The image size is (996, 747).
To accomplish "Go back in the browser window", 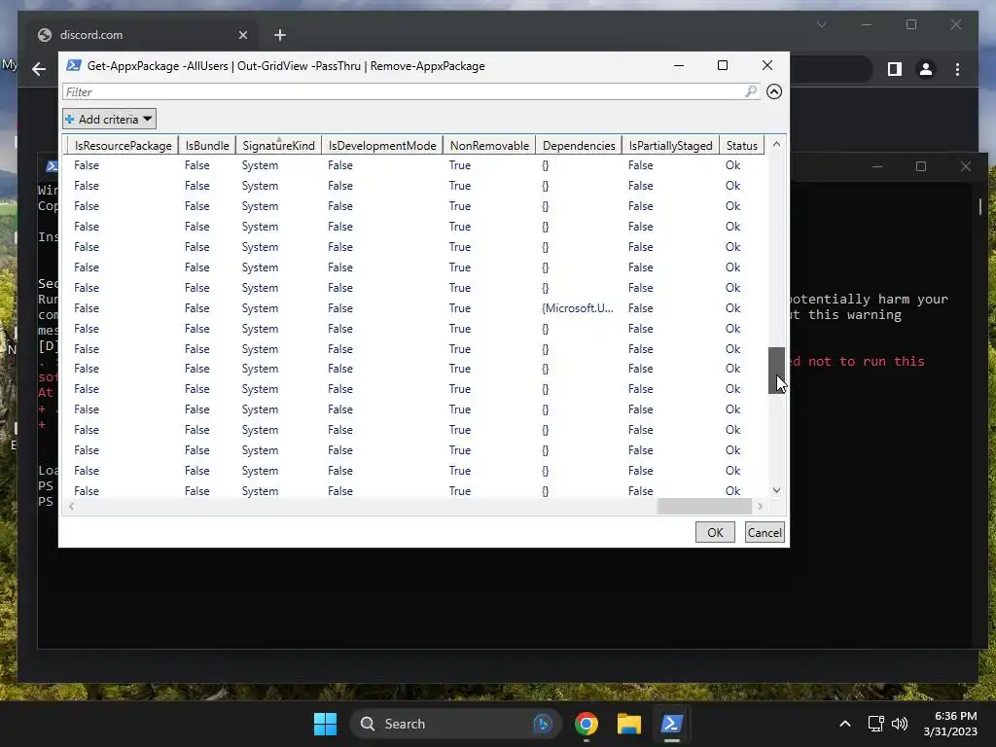I will tap(39, 69).
